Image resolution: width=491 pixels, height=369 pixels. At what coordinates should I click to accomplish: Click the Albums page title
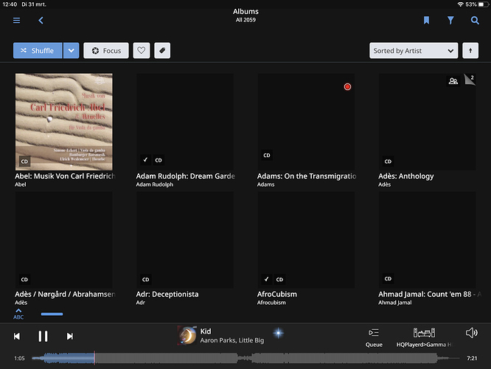245,11
